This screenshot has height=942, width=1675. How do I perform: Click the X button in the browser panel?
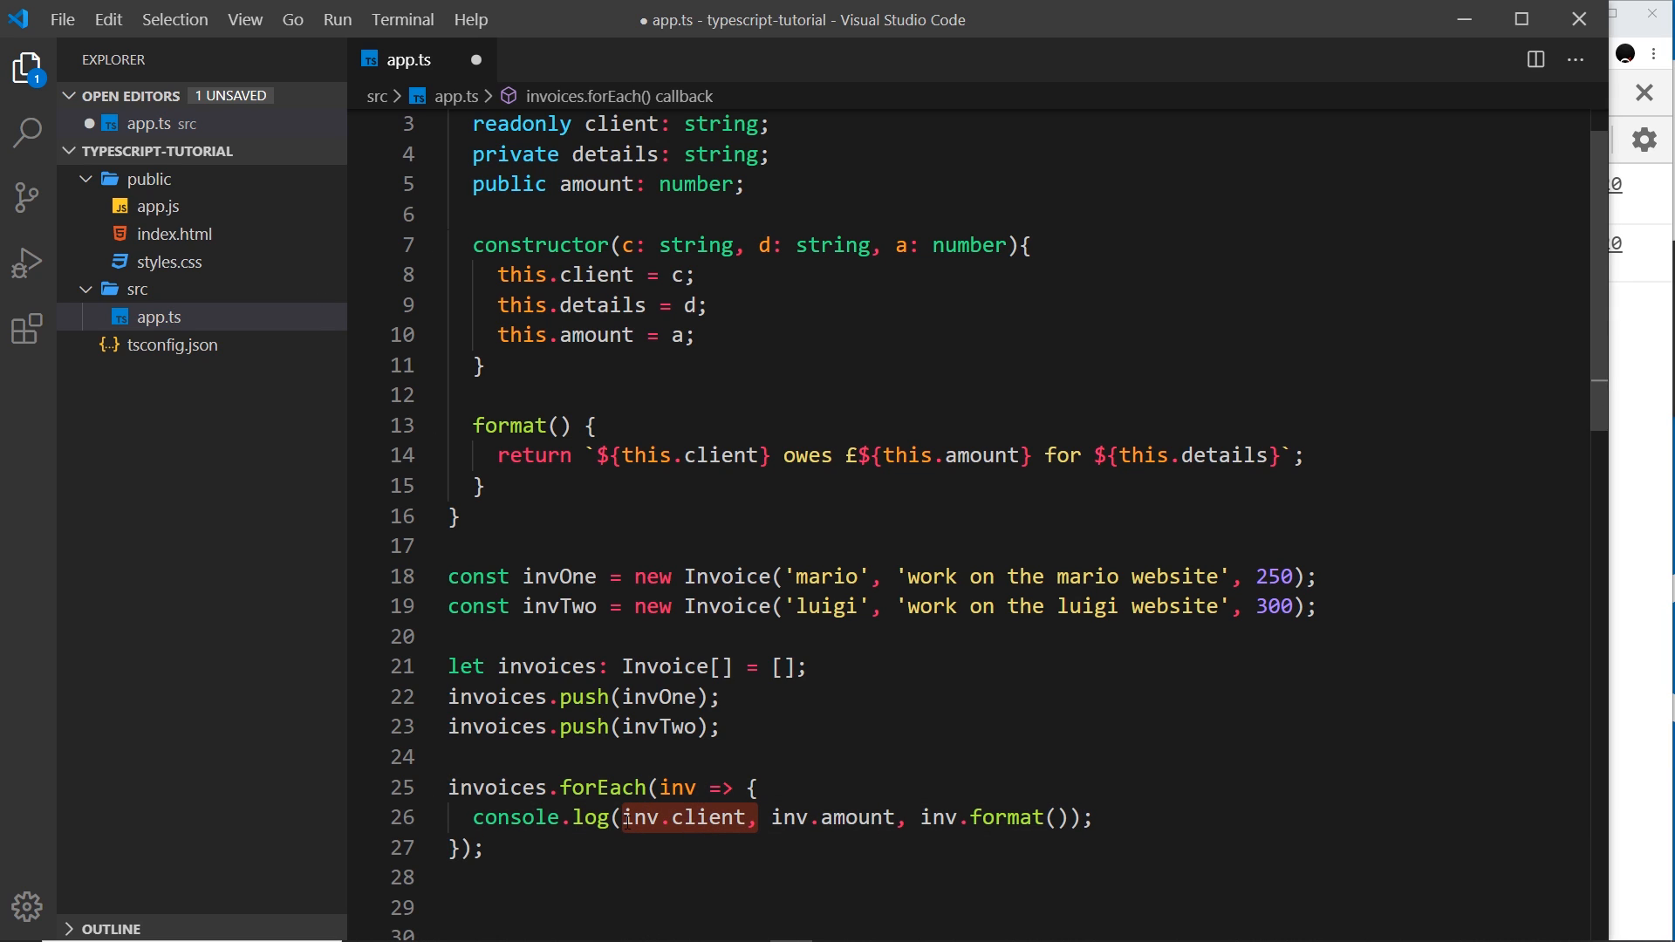coord(1644,92)
